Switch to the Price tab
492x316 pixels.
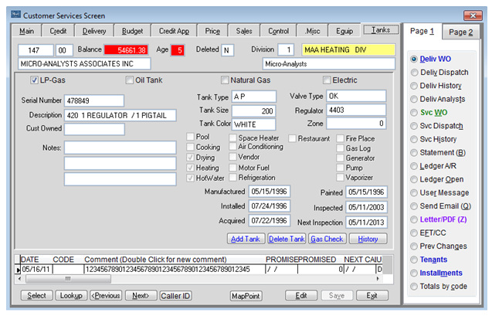coord(212,31)
